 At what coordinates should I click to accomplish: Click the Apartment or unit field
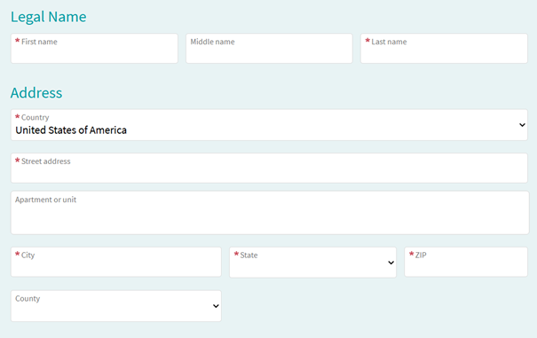click(270, 213)
